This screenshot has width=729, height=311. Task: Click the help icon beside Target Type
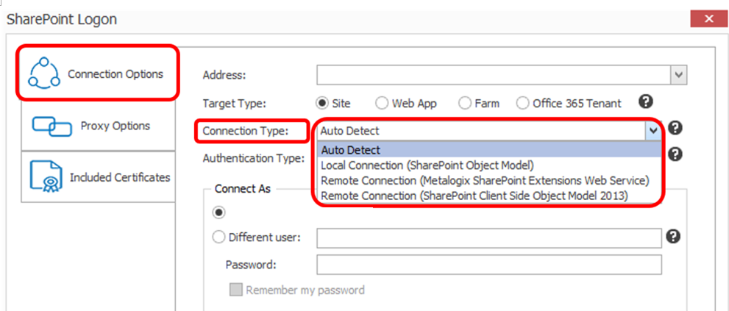click(x=646, y=102)
